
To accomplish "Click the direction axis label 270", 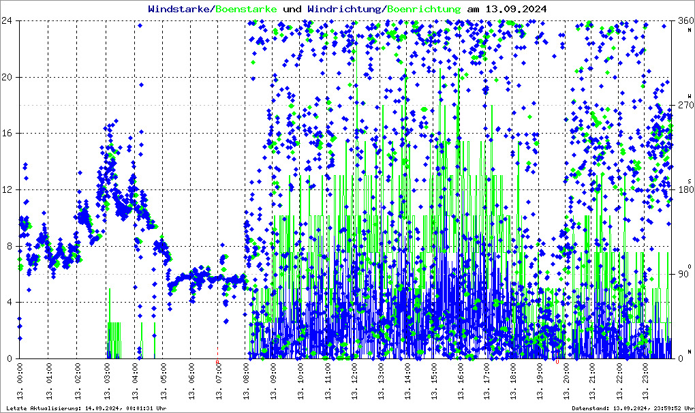I will pyautogui.click(x=685, y=105).
